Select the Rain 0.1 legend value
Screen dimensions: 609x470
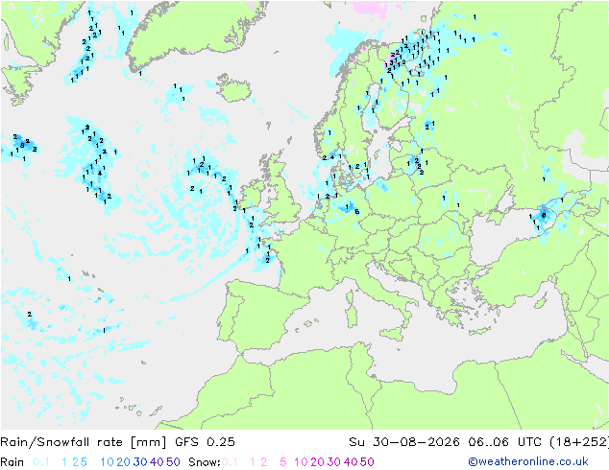[x=41, y=462]
